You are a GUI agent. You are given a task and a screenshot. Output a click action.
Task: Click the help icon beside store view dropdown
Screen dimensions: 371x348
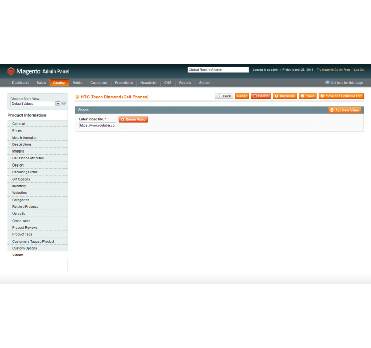pos(63,103)
